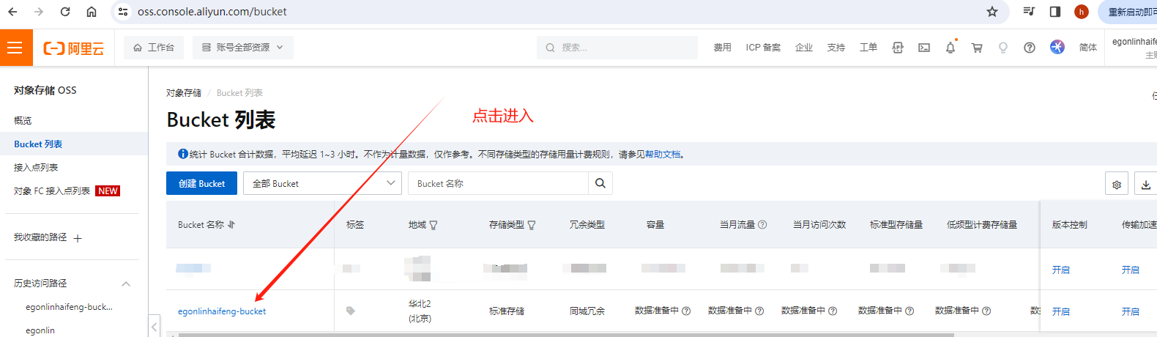Image resolution: width=1157 pixels, height=337 pixels.
Task: Open the ICP 备案 top menu
Action: click(x=763, y=48)
